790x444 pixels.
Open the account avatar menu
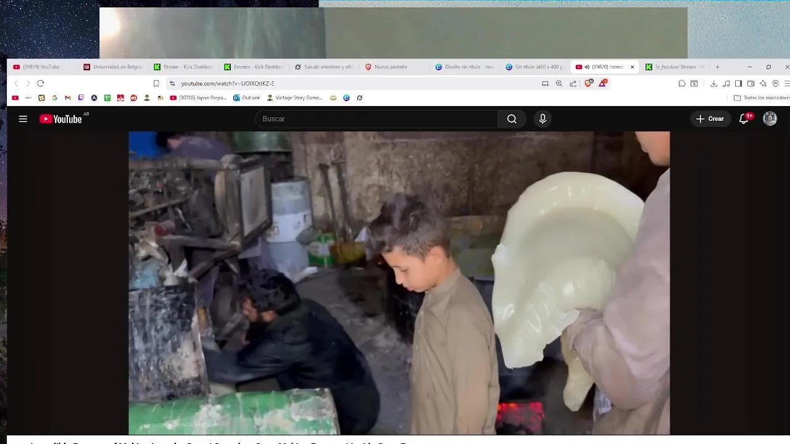770,119
